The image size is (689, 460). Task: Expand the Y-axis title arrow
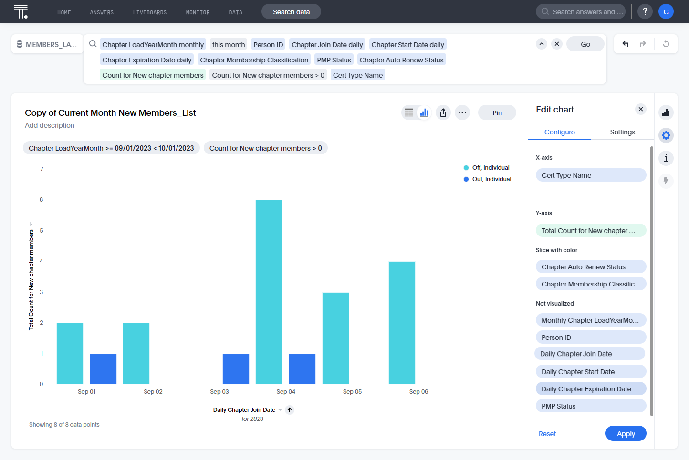click(31, 224)
